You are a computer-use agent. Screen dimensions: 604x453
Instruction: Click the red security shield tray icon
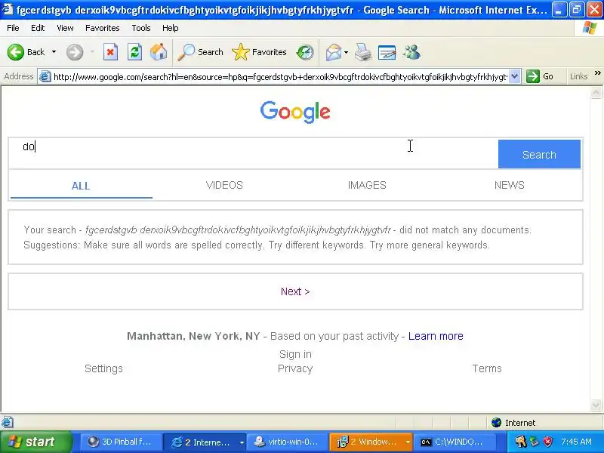pyautogui.click(x=547, y=442)
